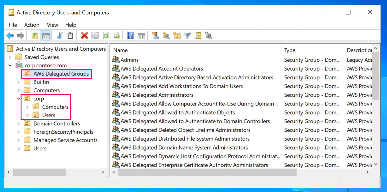Click the details pane horizontal scrollbar thumb

208,172
